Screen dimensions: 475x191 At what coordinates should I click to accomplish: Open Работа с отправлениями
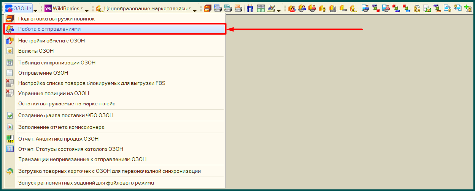pyautogui.click(x=114, y=29)
